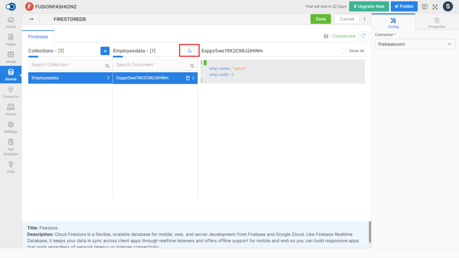Add a new collection with plus button
This screenshot has height=258, width=459.
click(x=105, y=51)
